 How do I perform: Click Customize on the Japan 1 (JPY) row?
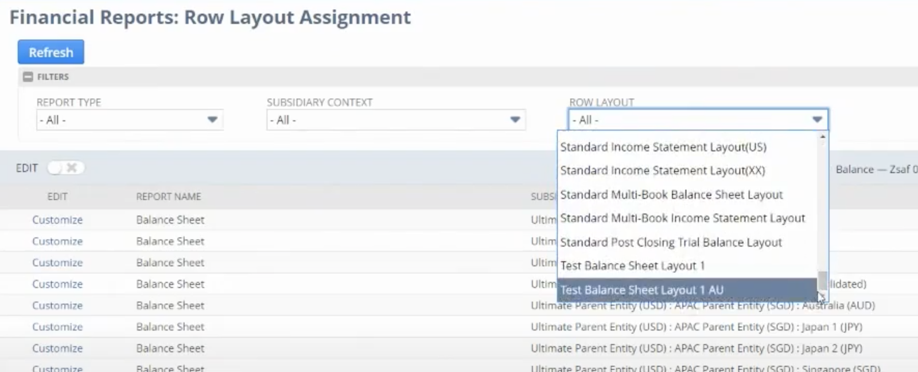[x=57, y=327]
